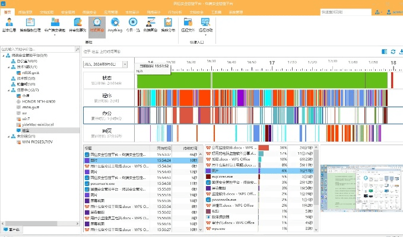Open the date picker dropdown arrow
The image size is (403, 237).
coord(125,64)
